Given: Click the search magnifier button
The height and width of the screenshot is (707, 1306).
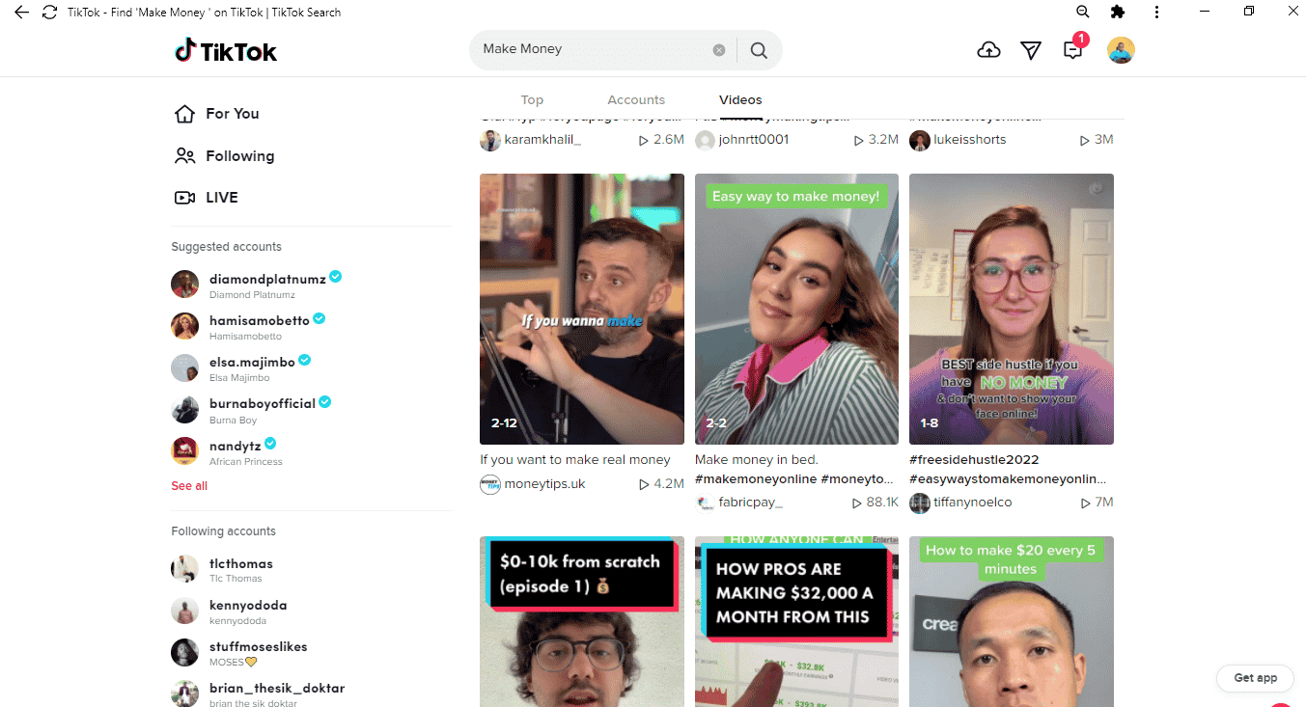Looking at the screenshot, I should 759,50.
